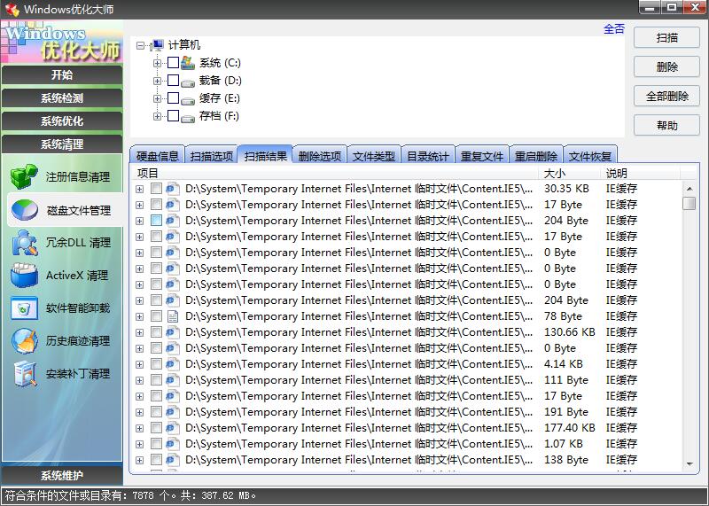Click the results list scroll down arrow
This screenshot has width=709, height=506.
pyautogui.click(x=690, y=464)
